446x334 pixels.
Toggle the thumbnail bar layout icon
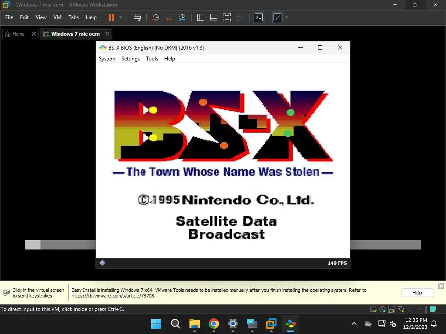(x=213, y=17)
